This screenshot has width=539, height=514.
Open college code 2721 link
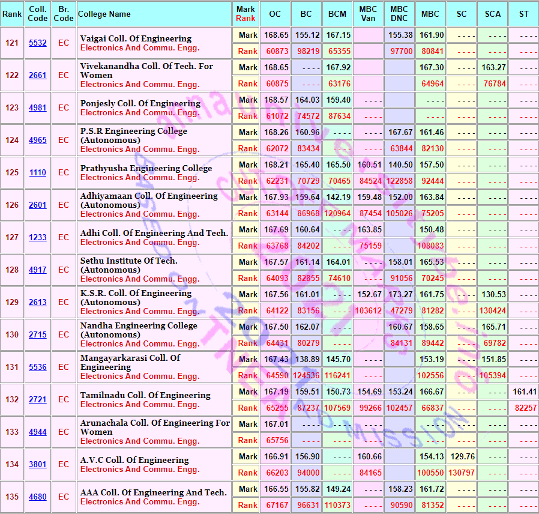tap(37, 399)
